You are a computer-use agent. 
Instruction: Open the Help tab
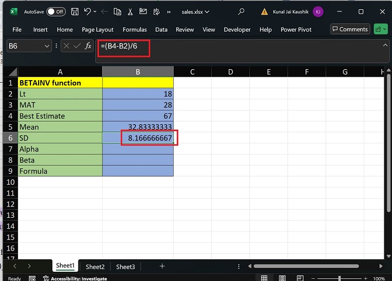[266, 29]
